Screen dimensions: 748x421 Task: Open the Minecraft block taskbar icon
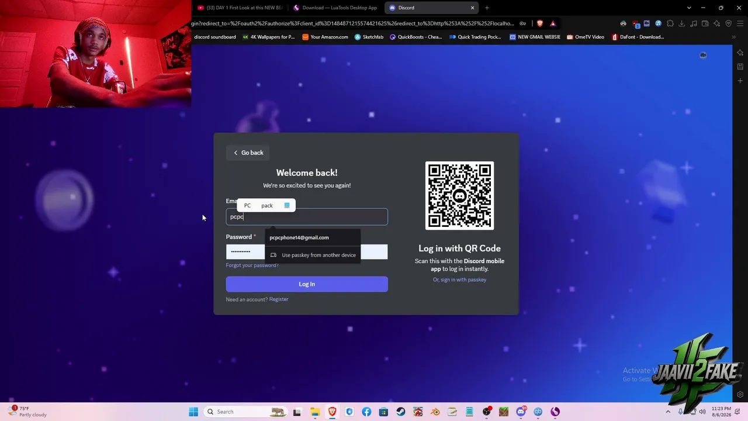(504, 412)
